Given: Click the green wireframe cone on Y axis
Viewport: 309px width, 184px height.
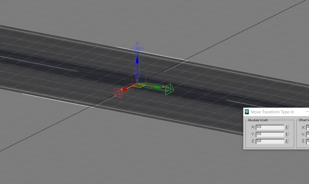Looking at the screenshot, I should [x=170, y=89].
